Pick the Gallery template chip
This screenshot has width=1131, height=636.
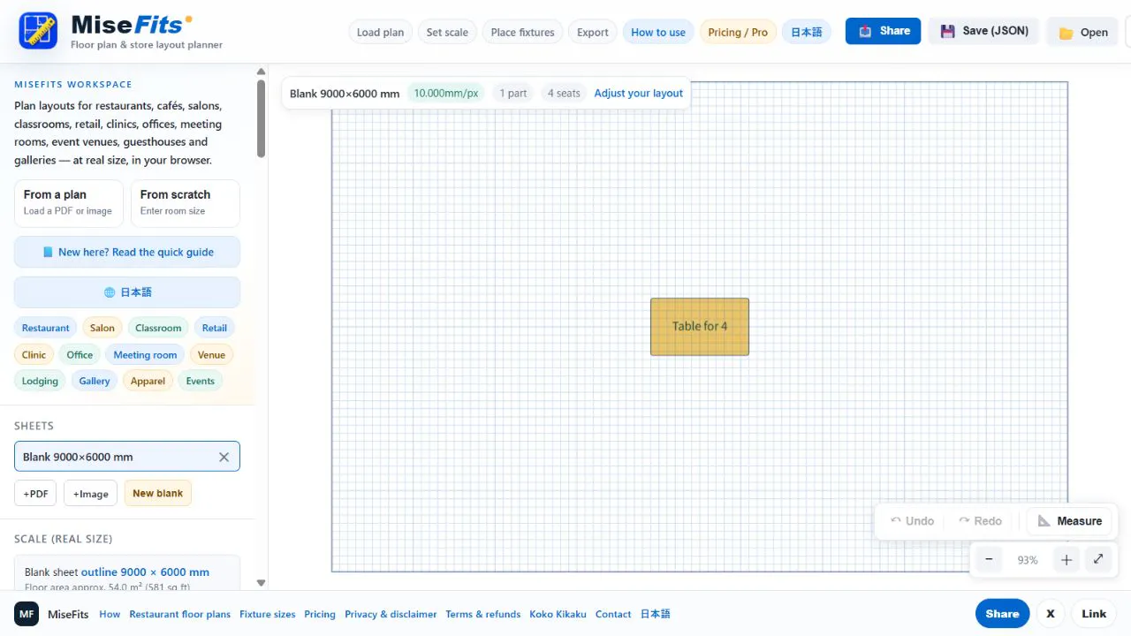click(x=95, y=382)
